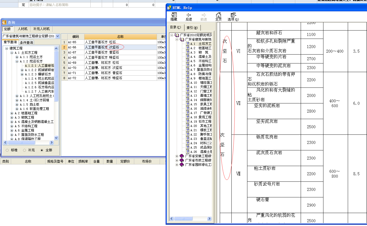
Task: Open the 广东省建筑与装饰工程综合定额 dropdown
Action: (57, 36)
